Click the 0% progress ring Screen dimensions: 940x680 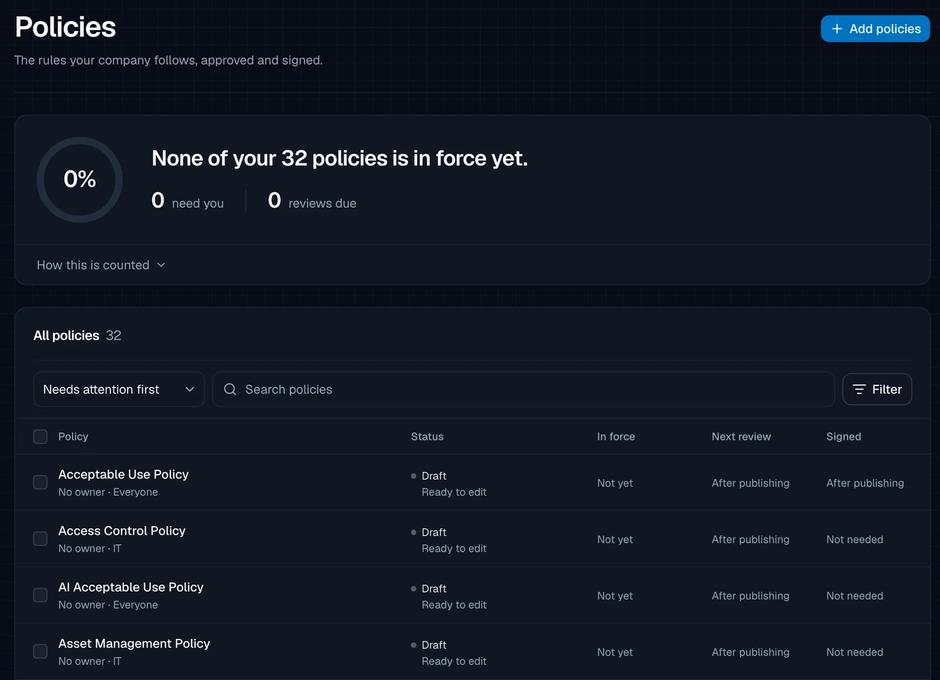[80, 180]
